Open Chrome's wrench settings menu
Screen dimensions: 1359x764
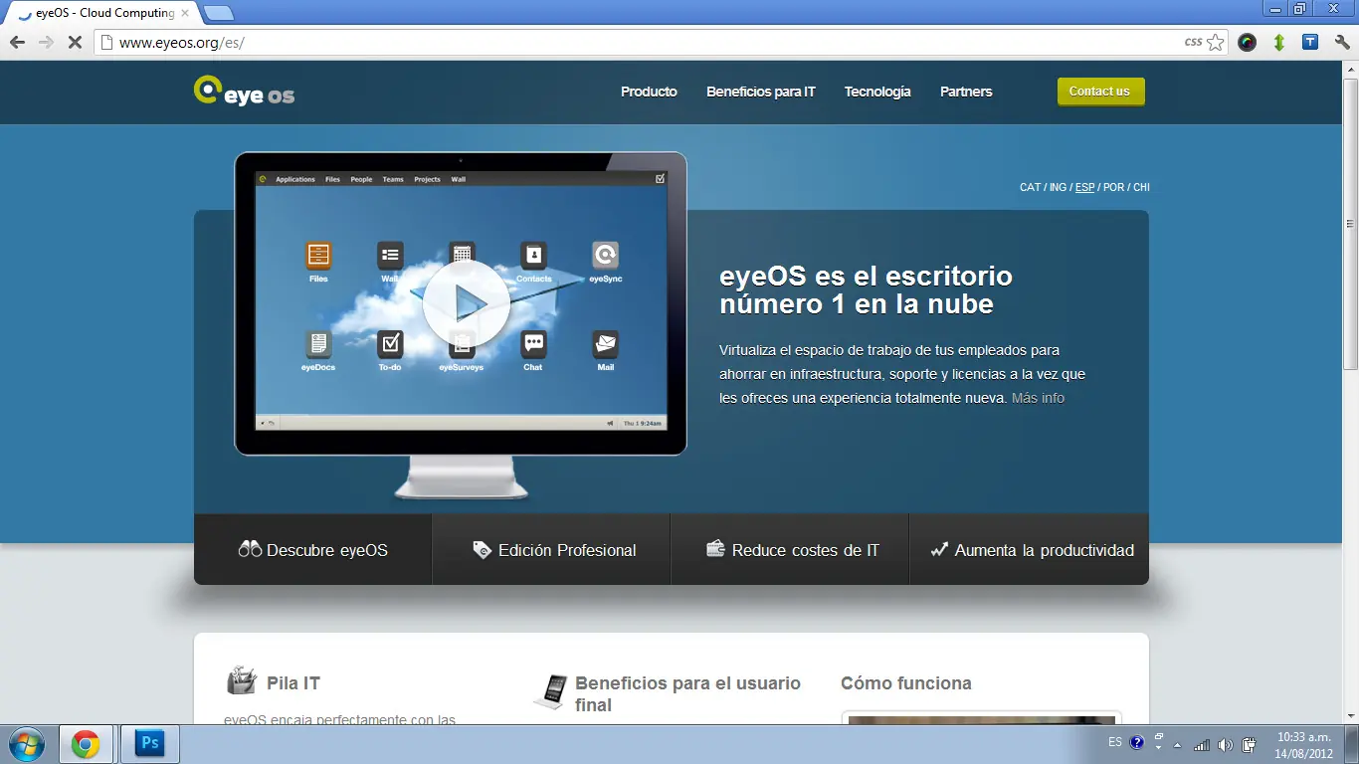pos(1342,43)
